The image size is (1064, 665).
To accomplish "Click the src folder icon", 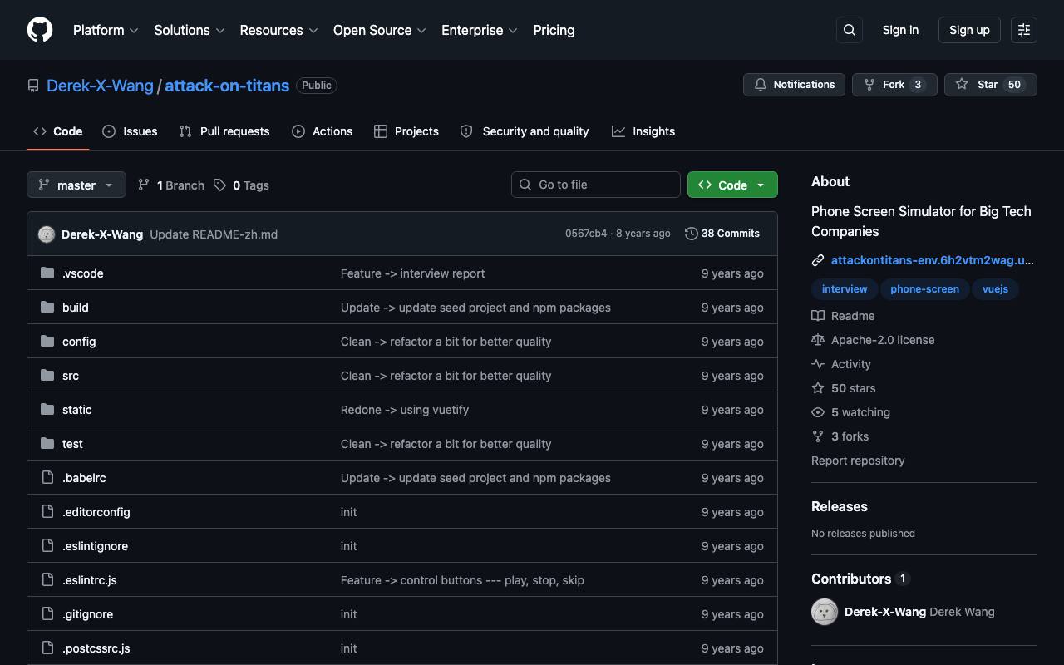I will click(47, 376).
